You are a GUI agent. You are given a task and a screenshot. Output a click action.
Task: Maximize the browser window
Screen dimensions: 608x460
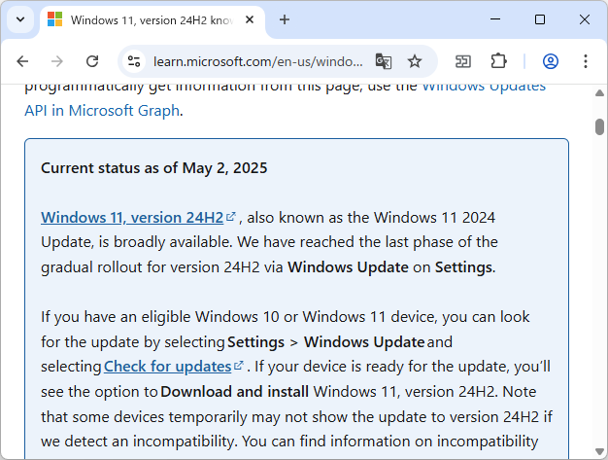click(x=540, y=19)
